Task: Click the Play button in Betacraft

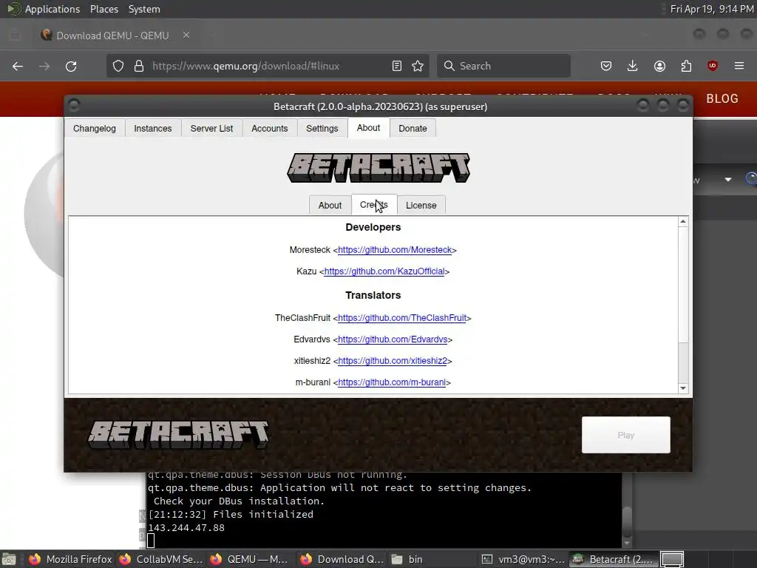Action: coord(626,435)
